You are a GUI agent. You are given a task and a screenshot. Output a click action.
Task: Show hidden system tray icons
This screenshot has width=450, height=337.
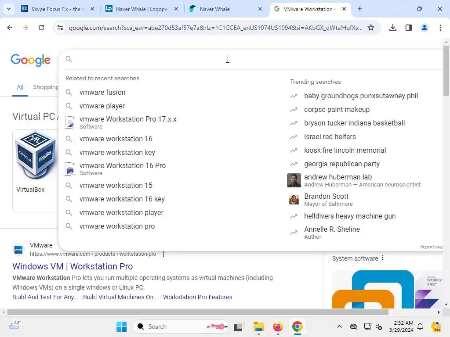click(340, 326)
